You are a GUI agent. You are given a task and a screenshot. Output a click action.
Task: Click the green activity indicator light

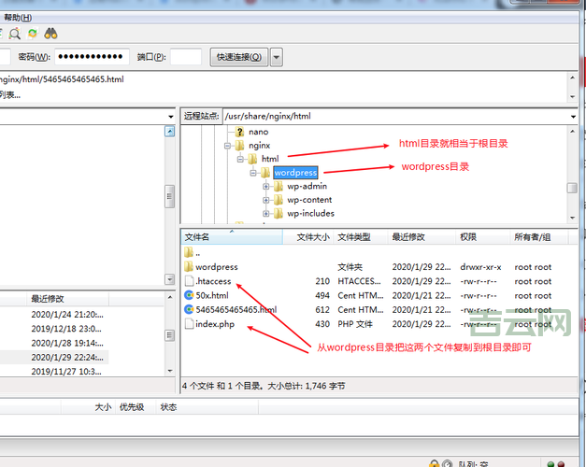pos(550,464)
